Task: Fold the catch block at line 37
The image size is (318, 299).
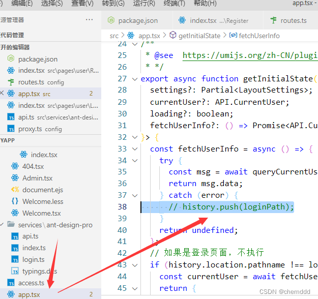Action: point(135,195)
